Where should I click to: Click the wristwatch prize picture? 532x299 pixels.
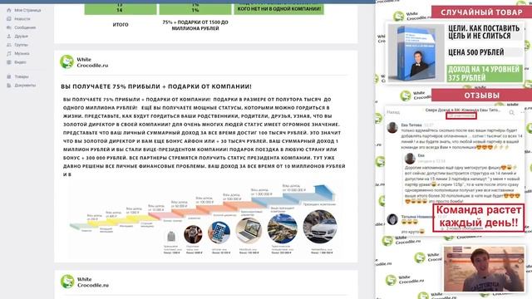click(193, 234)
